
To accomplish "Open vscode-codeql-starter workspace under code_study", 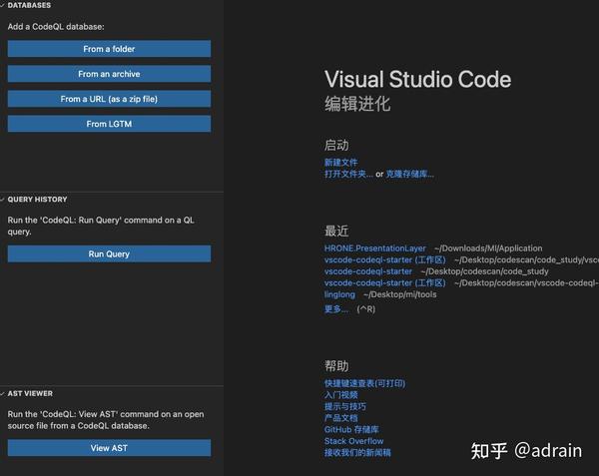I will 384,259.
